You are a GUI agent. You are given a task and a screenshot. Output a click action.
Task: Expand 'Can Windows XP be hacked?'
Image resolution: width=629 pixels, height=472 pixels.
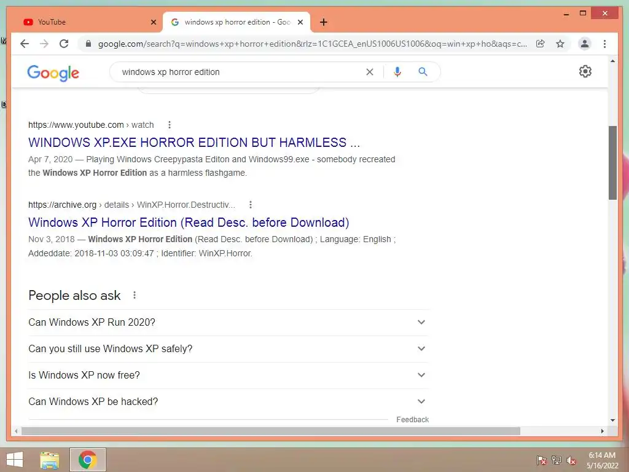coord(229,402)
